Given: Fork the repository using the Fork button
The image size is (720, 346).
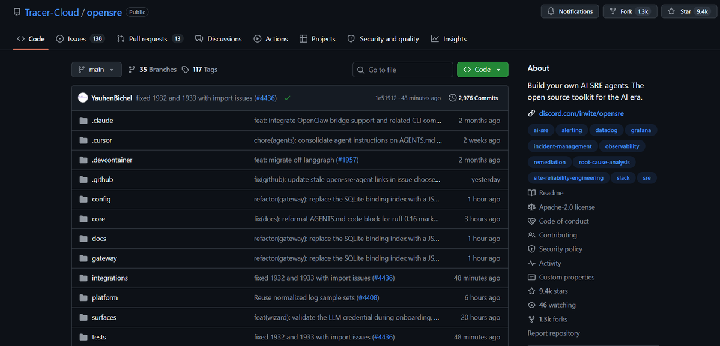Looking at the screenshot, I should pyautogui.click(x=630, y=11).
